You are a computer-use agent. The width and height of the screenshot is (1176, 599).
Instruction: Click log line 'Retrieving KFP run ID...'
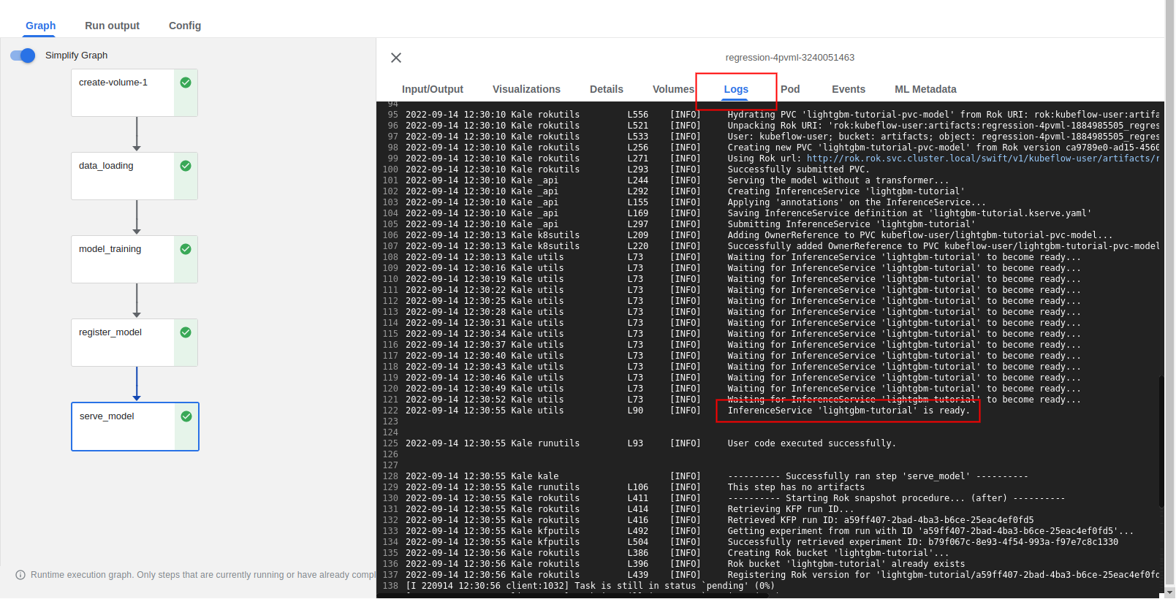pos(791,509)
